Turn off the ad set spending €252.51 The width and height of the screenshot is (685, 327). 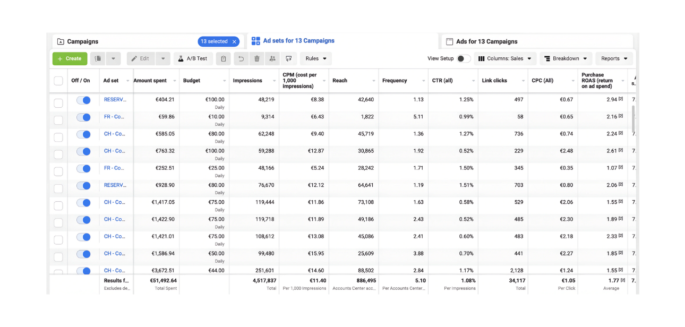(x=83, y=168)
